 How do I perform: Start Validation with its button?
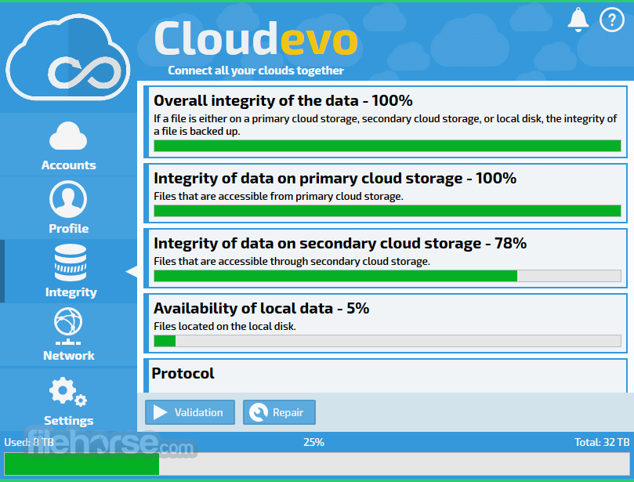[x=190, y=412]
